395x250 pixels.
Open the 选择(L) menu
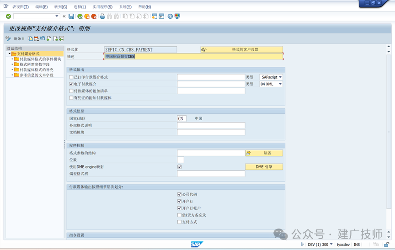[x=80, y=7]
